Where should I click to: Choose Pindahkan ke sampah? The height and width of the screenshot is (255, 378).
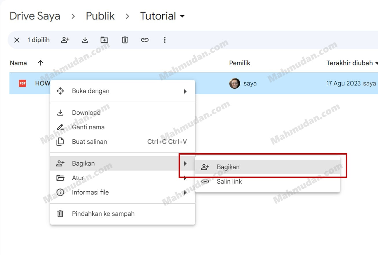[103, 214]
